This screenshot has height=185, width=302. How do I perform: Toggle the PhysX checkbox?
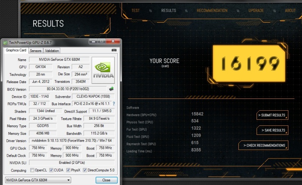(x=68, y=170)
